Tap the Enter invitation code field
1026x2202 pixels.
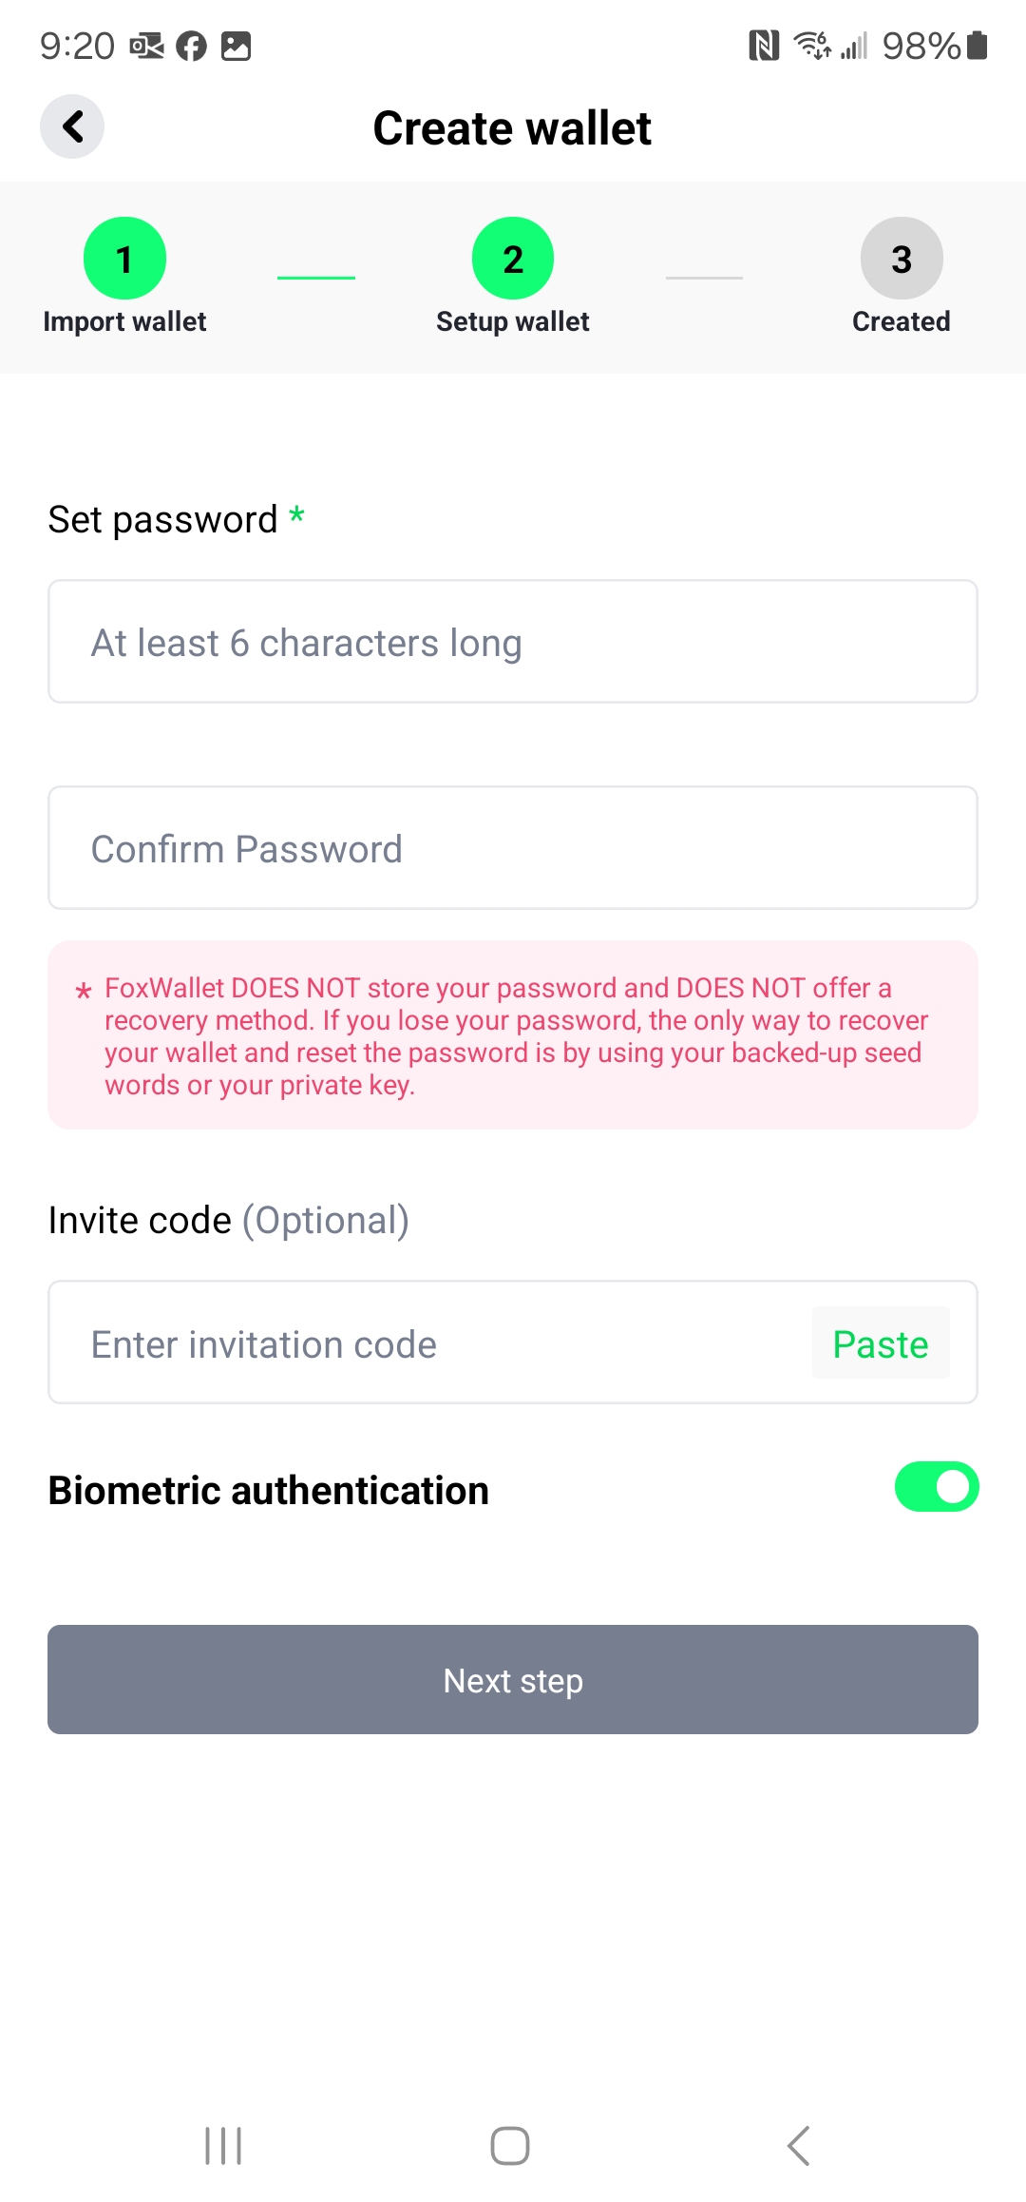[427, 1343]
